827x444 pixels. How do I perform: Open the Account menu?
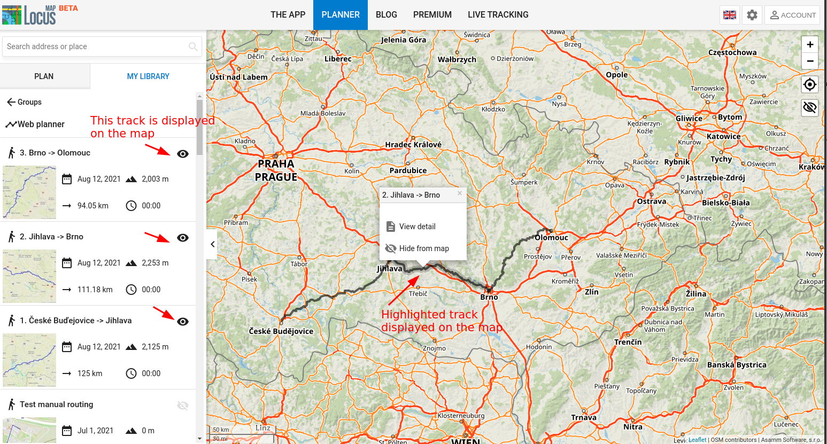(x=792, y=15)
